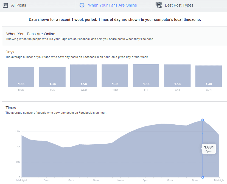Click Saturday's activity bar
227x184 pixels.
tap(177, 76)
